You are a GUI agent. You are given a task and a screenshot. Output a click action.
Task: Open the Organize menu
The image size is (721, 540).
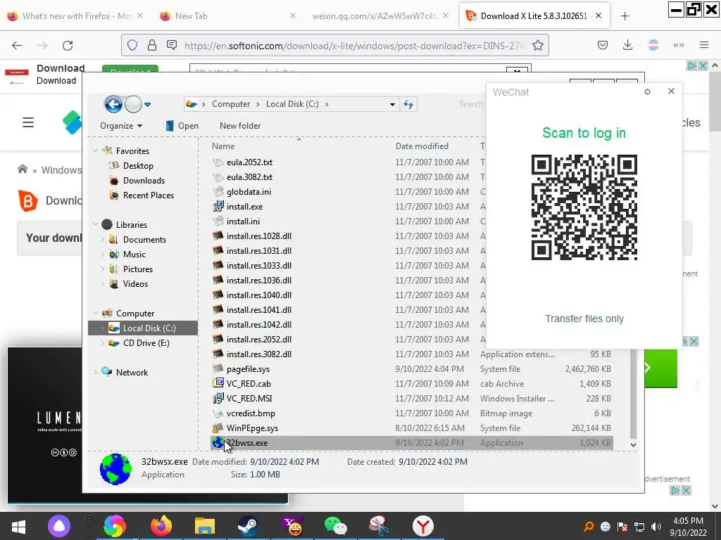tap(121, 126)
